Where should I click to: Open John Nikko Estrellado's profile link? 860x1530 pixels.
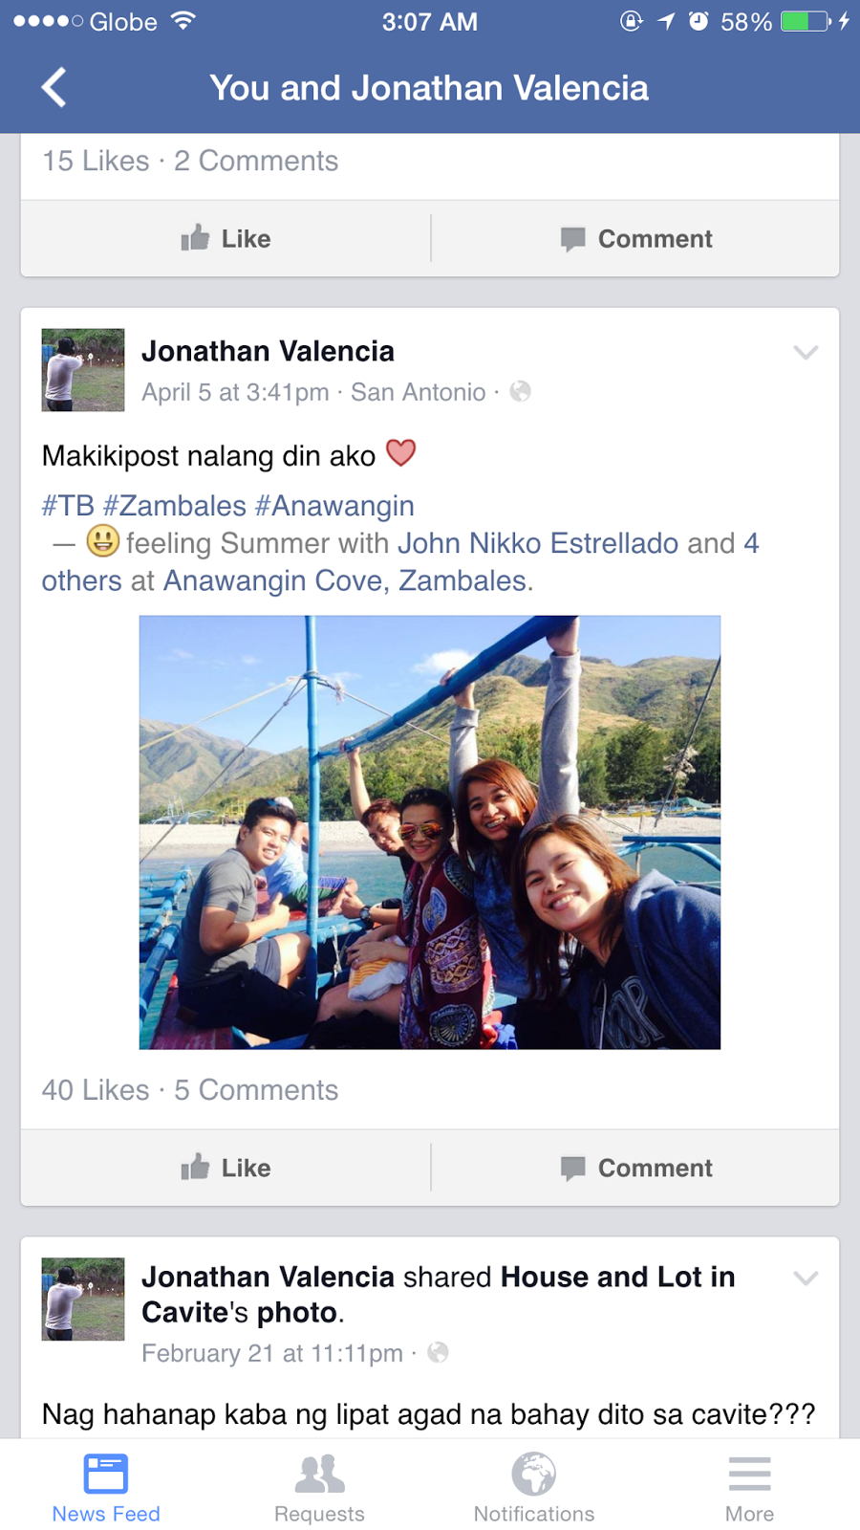(x=538, y=543)
